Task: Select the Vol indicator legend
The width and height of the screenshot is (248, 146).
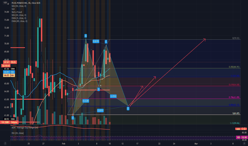Action: coord(13,9)
